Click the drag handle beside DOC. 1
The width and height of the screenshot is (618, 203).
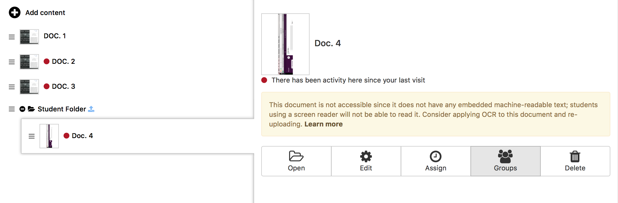pos(12,37)
